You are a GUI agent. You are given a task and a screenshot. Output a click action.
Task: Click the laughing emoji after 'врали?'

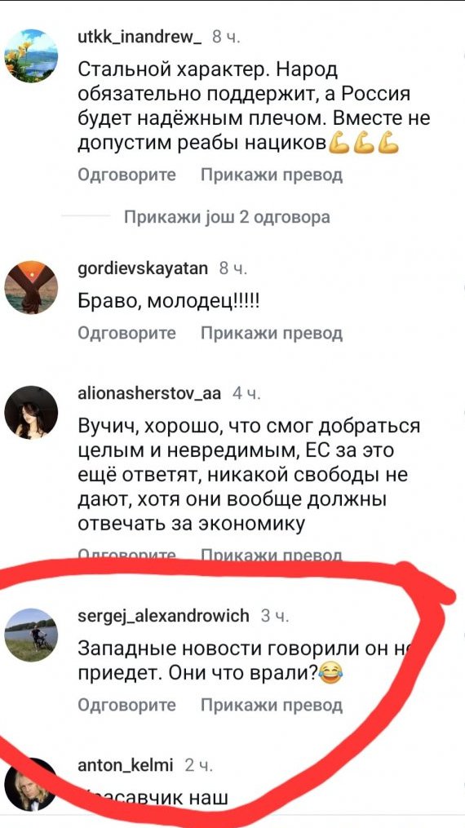[331, 675]
